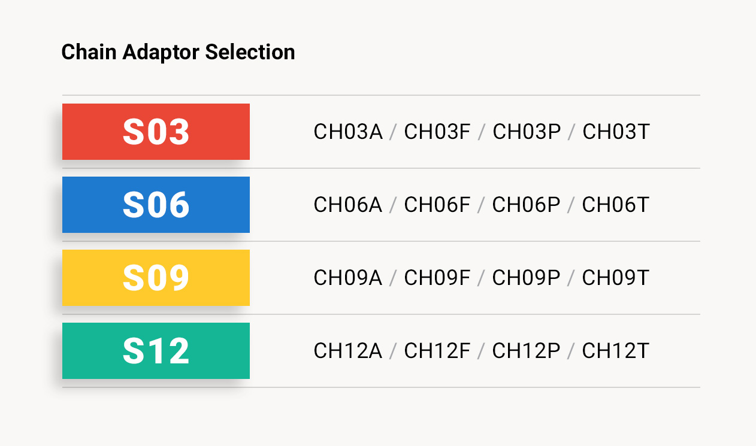Pick adaptor code CH09P
The height and width of the screenshot is (446, 756).
tap(526, 278)
